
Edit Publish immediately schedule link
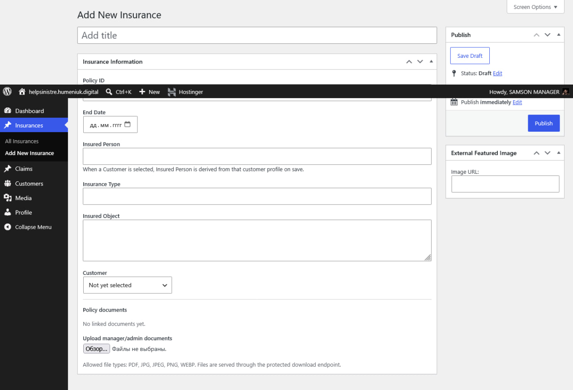517,103
